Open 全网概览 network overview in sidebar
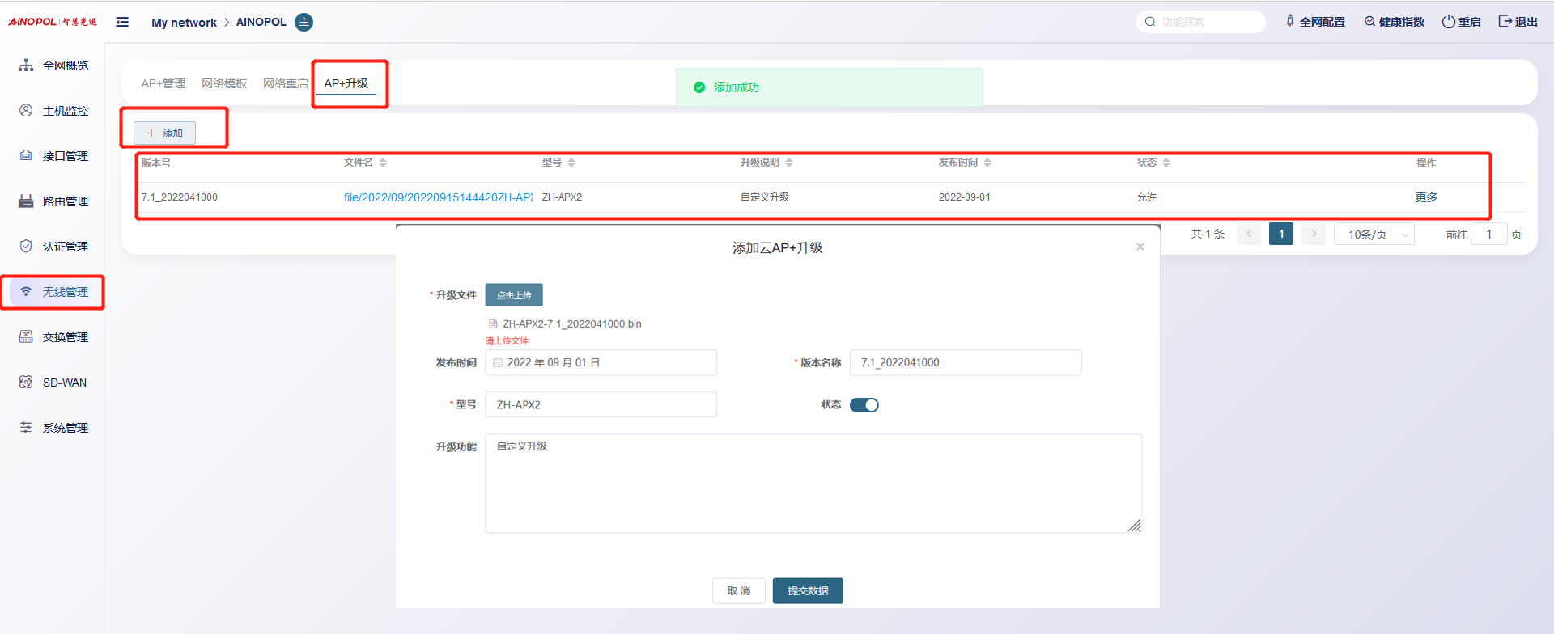 coord(53,66)
